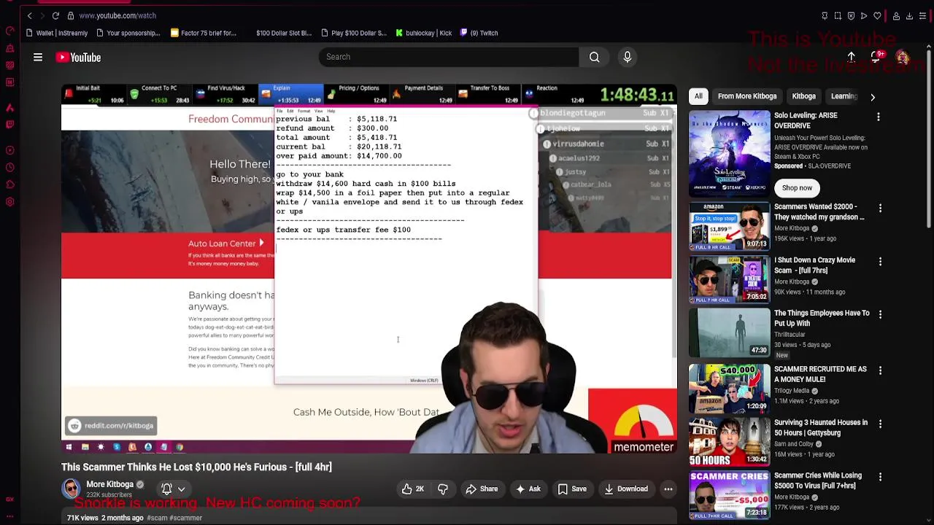Open options for 'Scammer Cries While Losing $5000'

point(880,477)
